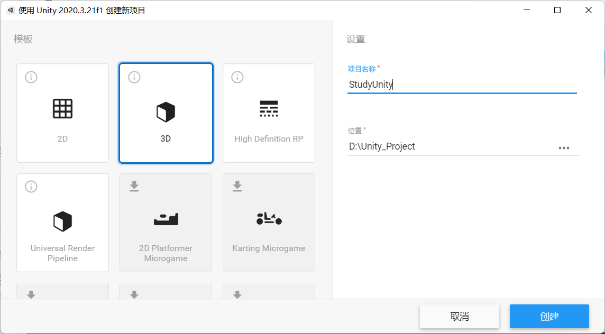
Task: Close the new project dialog
Action: (589, 10)
